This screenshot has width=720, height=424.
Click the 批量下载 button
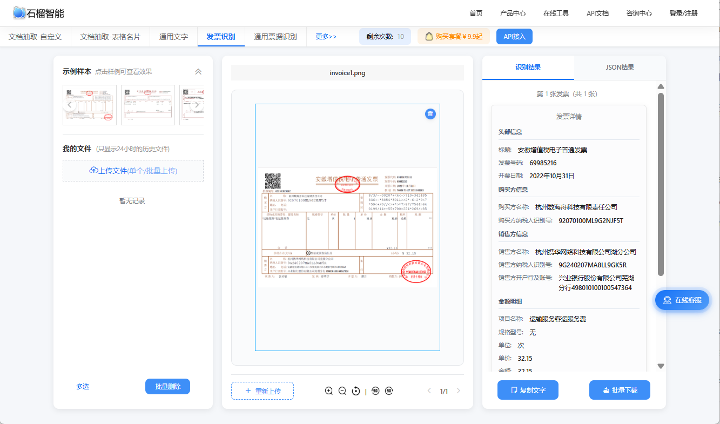click(620, 390)
